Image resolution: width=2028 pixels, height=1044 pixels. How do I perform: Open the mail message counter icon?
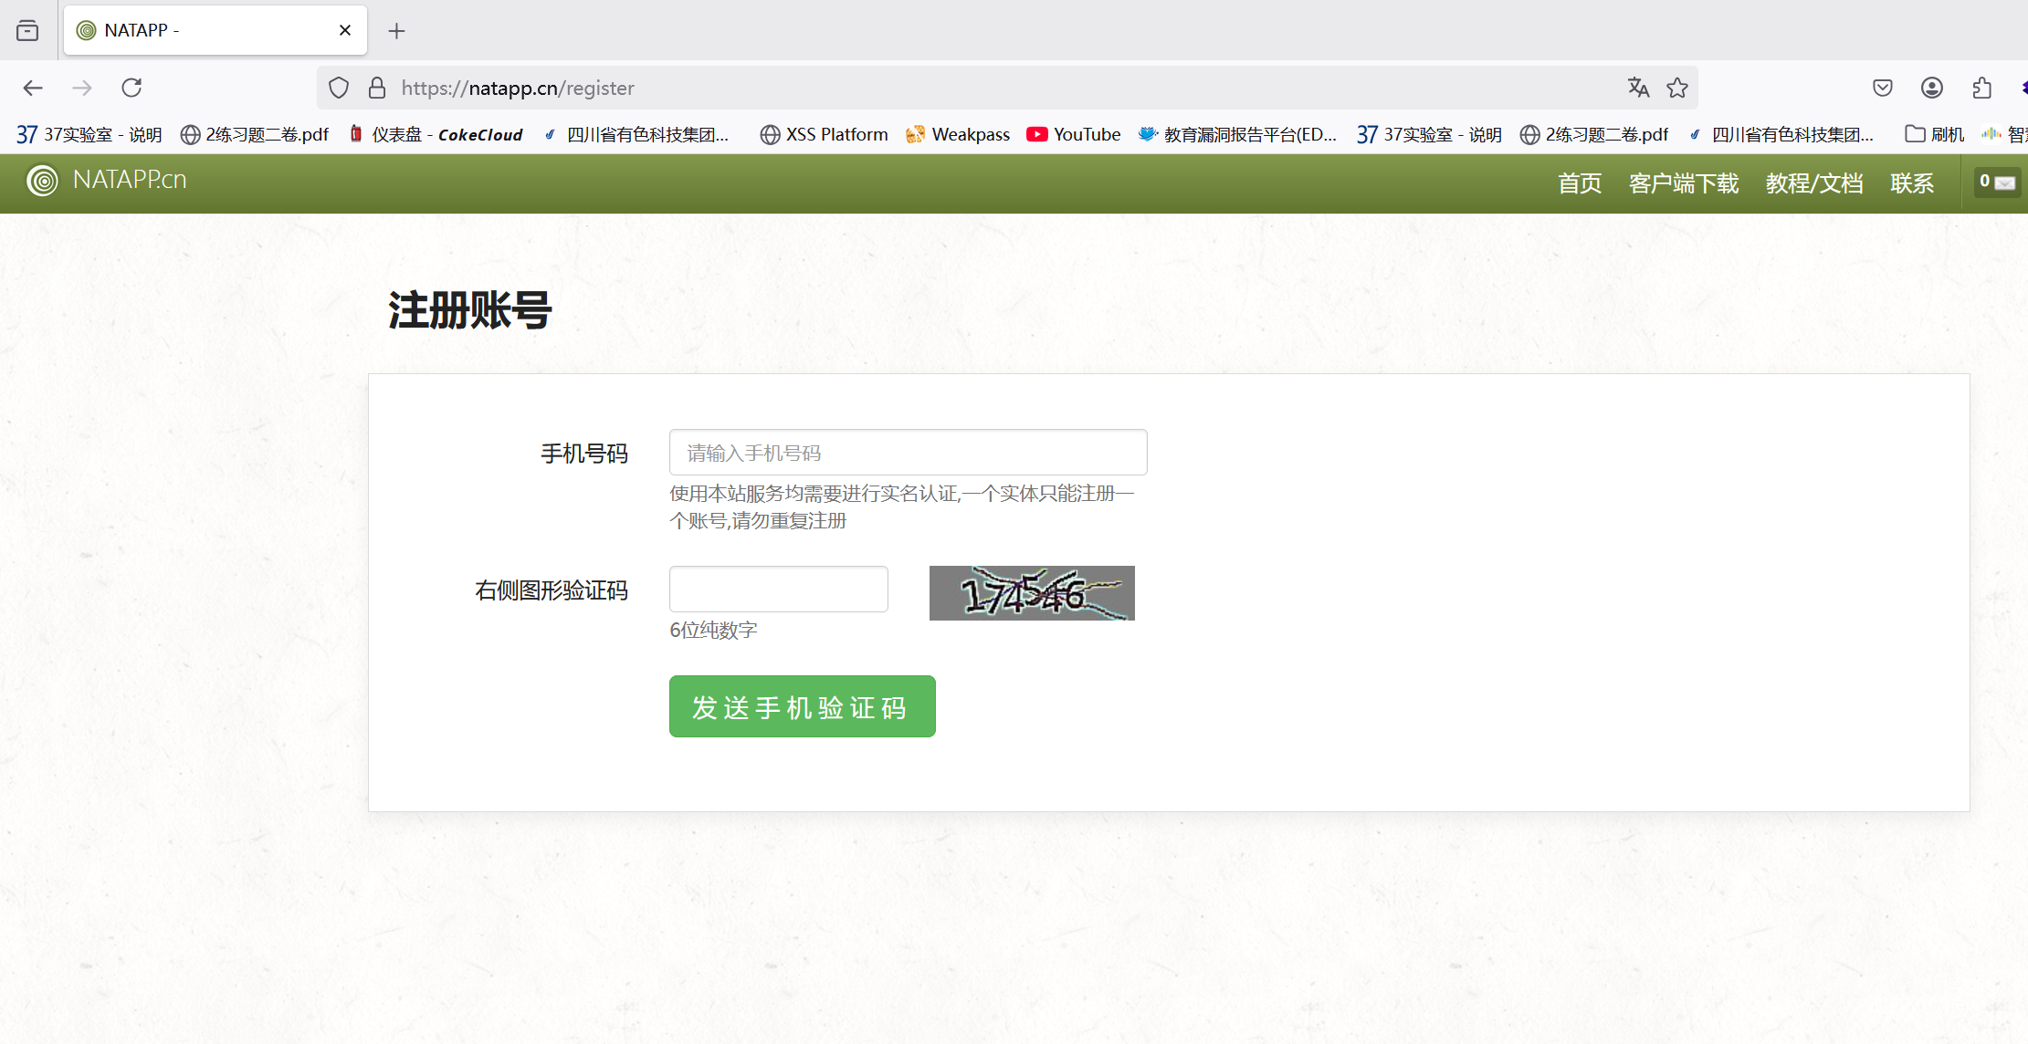[x=1997, y=183]
